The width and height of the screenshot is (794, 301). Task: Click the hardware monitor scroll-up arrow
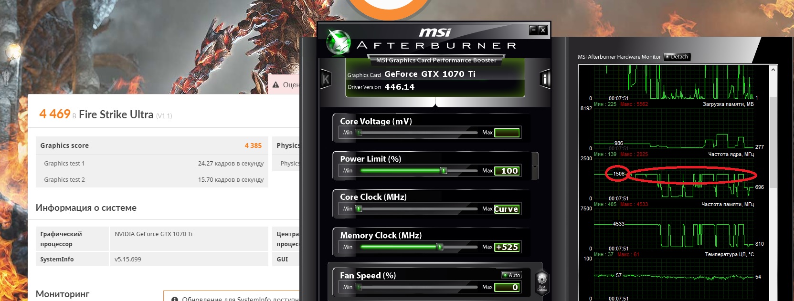773,70
